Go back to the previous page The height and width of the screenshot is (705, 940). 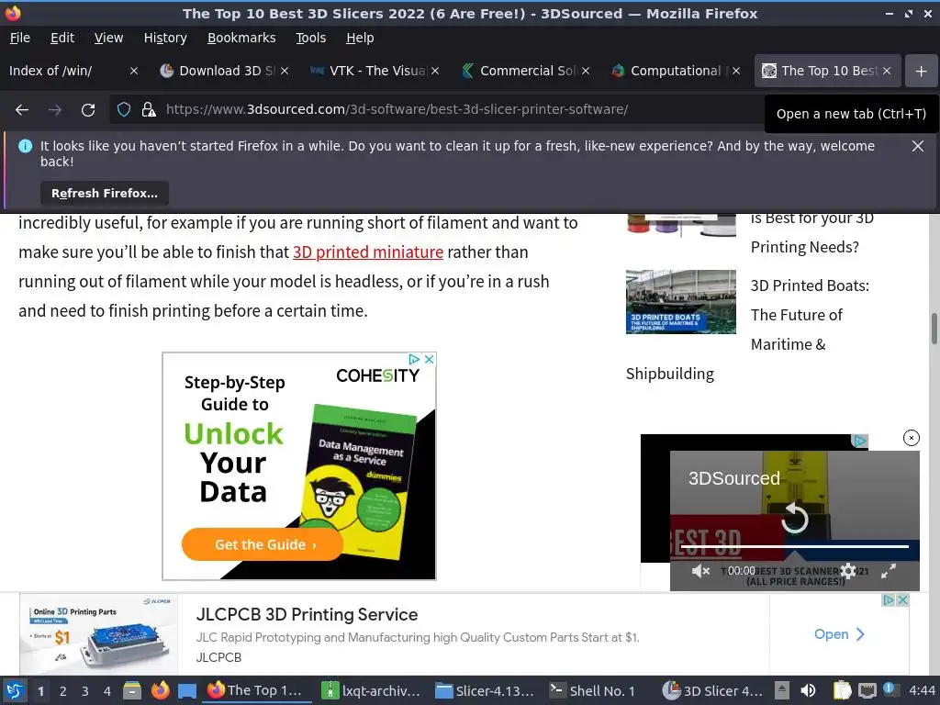(22, 110)
